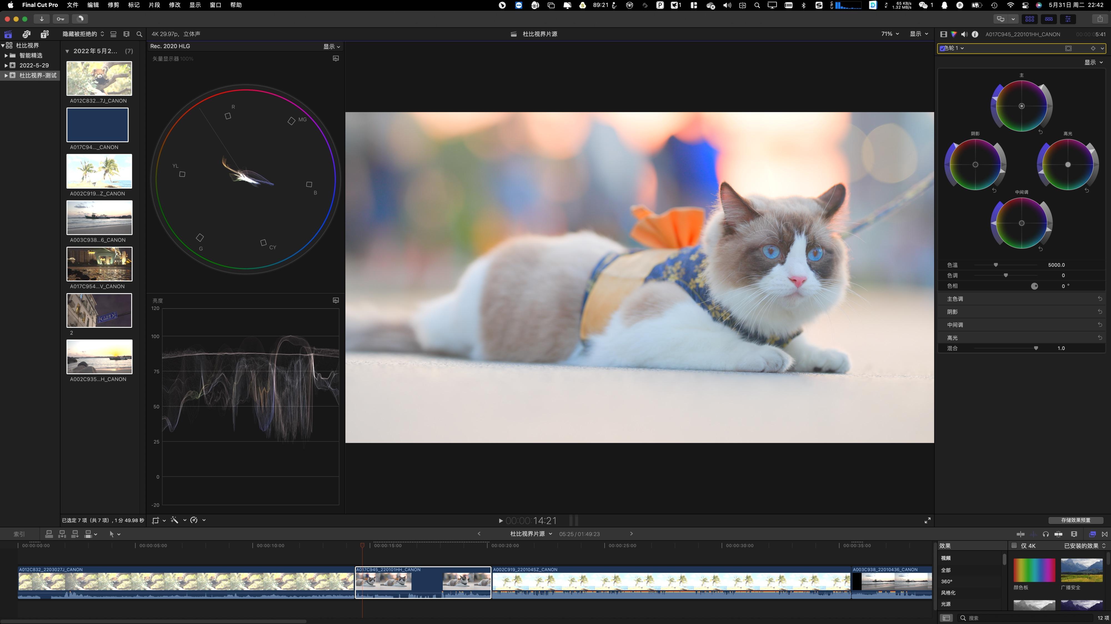Open the audio inspector speaker icon

click(x=964, y=34)
